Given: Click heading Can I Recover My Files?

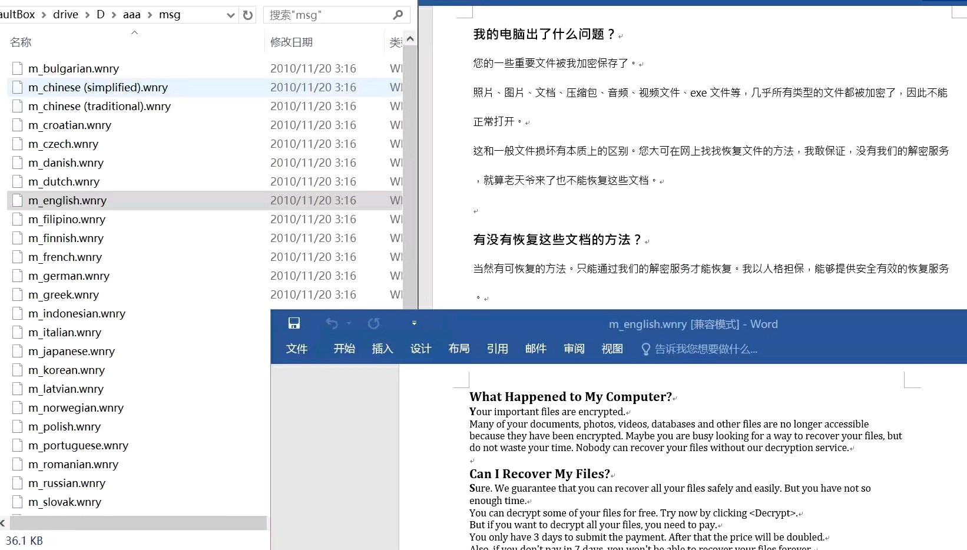Looking at the screenshot, I should coord(539,474).
